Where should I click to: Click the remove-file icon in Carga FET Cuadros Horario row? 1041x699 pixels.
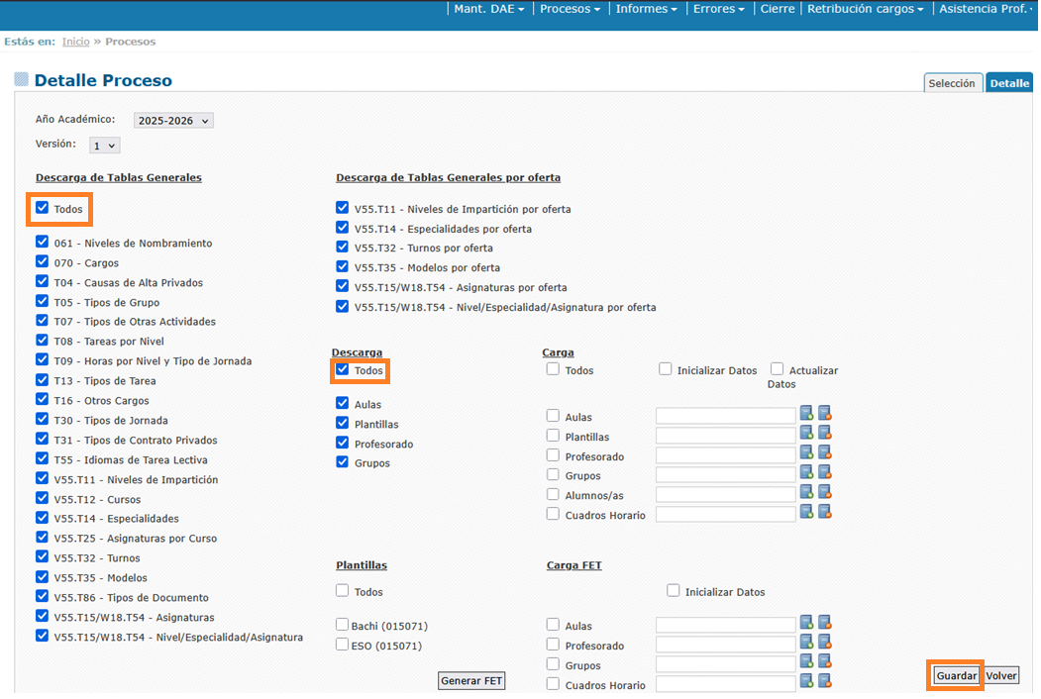point(824,681)
